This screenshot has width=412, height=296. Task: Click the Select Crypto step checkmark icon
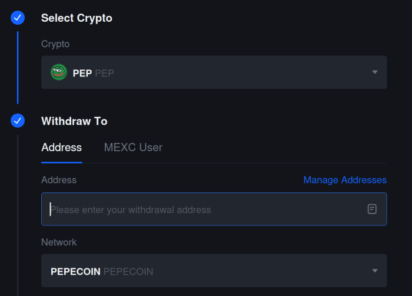coord(18,18)
